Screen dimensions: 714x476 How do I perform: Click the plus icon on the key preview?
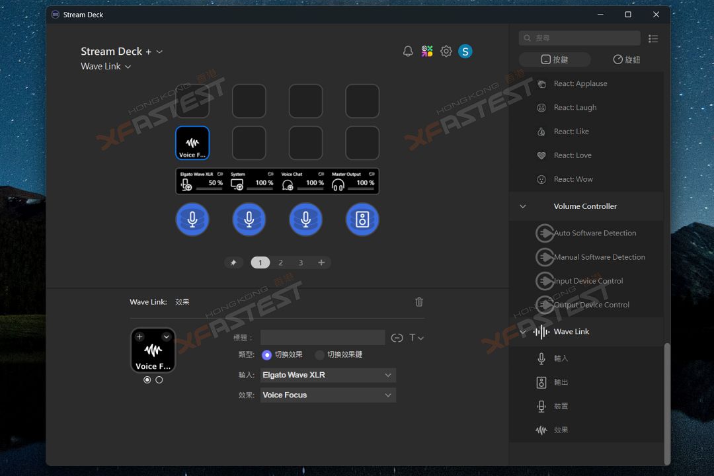[x=139, y=337]
